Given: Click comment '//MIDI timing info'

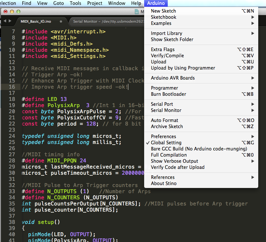Looking at the screenshot, I should 51,155.
